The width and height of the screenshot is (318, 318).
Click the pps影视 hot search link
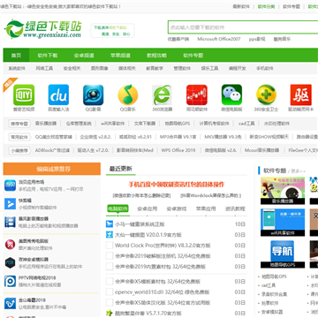click(x=257, y=39)
